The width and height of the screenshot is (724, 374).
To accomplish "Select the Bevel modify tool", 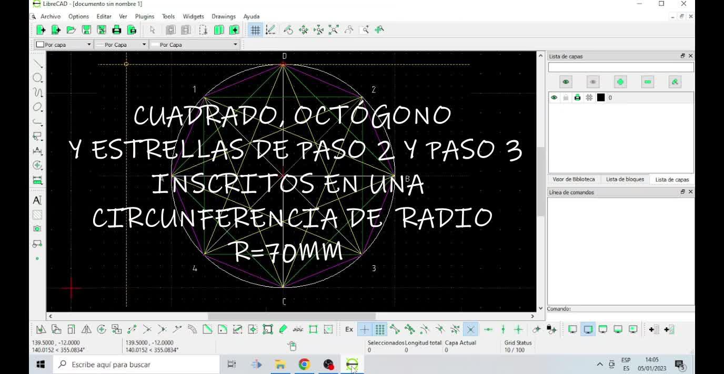I will click(x=207, y=329).
